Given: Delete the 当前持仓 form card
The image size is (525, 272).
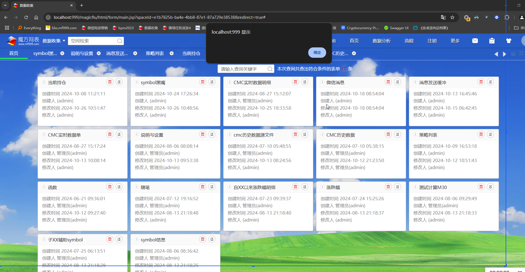Looking at the screenshot, I should pyautogui.click(x=110, y=82).
